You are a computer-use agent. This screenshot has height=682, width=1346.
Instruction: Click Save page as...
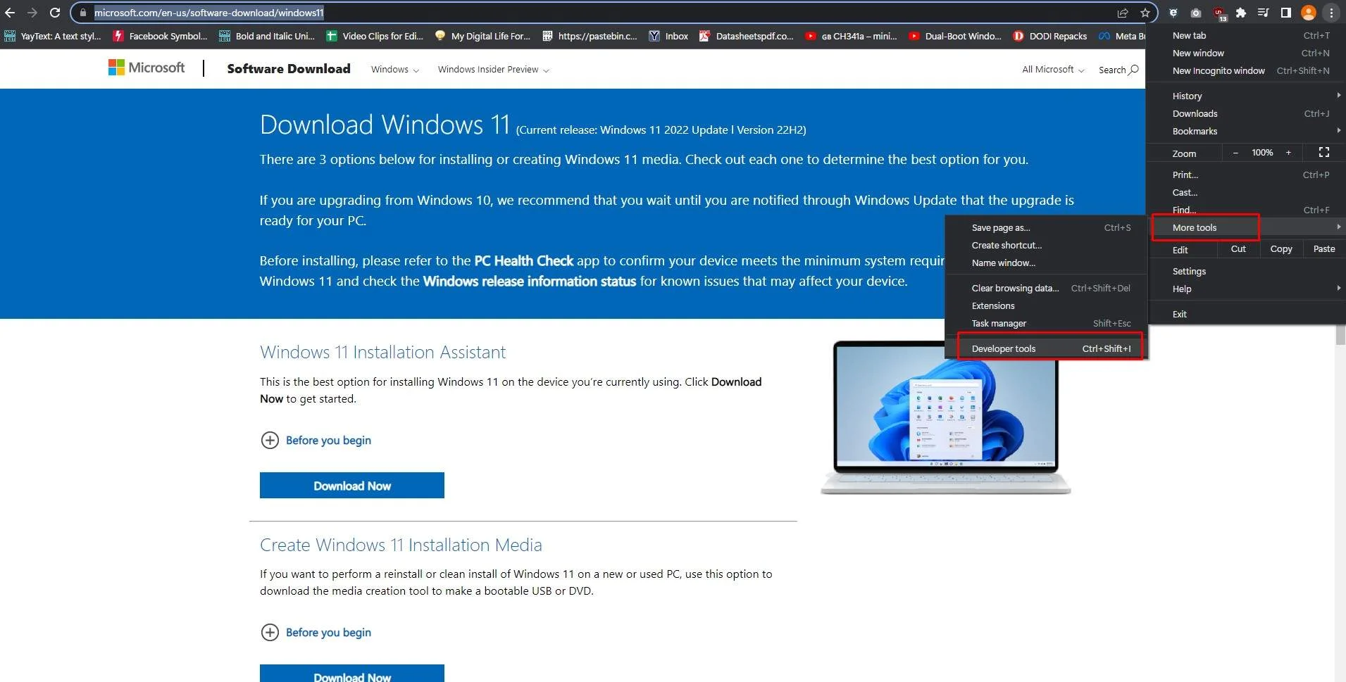tap(1046, 227)
